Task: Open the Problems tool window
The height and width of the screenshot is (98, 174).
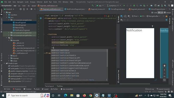Action: coord(17,89)
